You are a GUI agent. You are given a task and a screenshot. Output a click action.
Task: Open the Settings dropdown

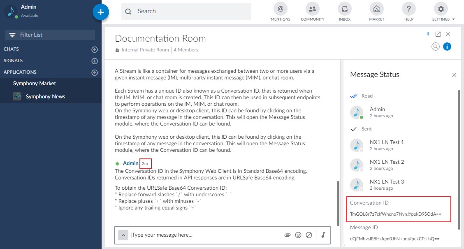click(441, 9)
